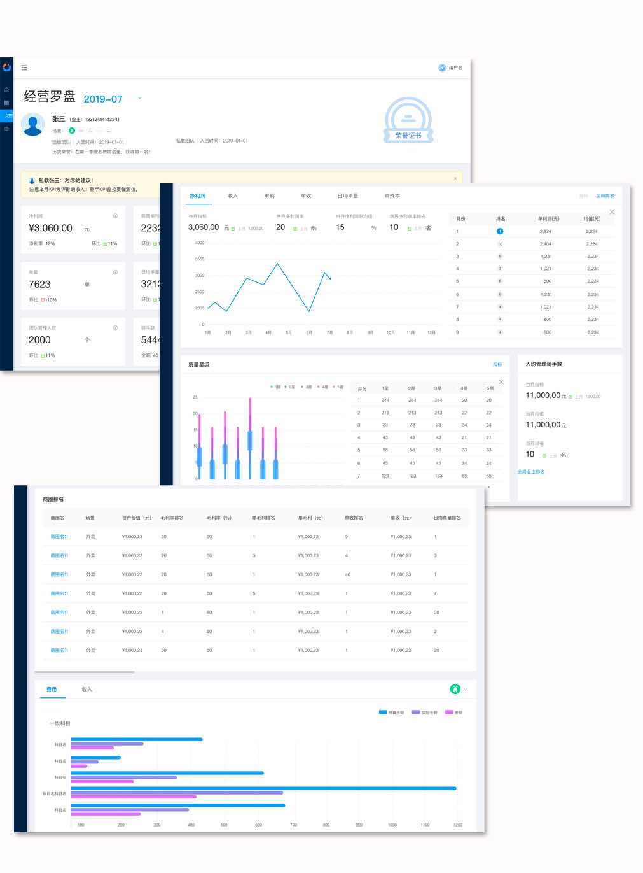Image resolution: width=643 pixels, height=873 pixels.
Task: Click the app logo in the sidebar
Action: point(6,67)
